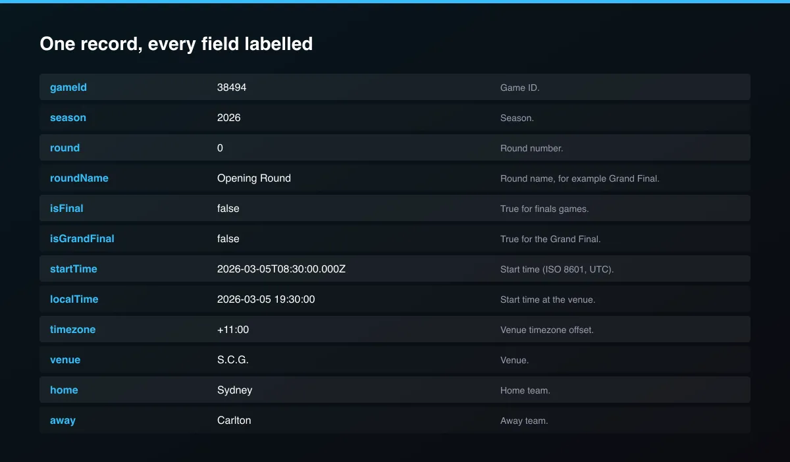
Task: Click the roundName field name
Action: pos(79,178)
